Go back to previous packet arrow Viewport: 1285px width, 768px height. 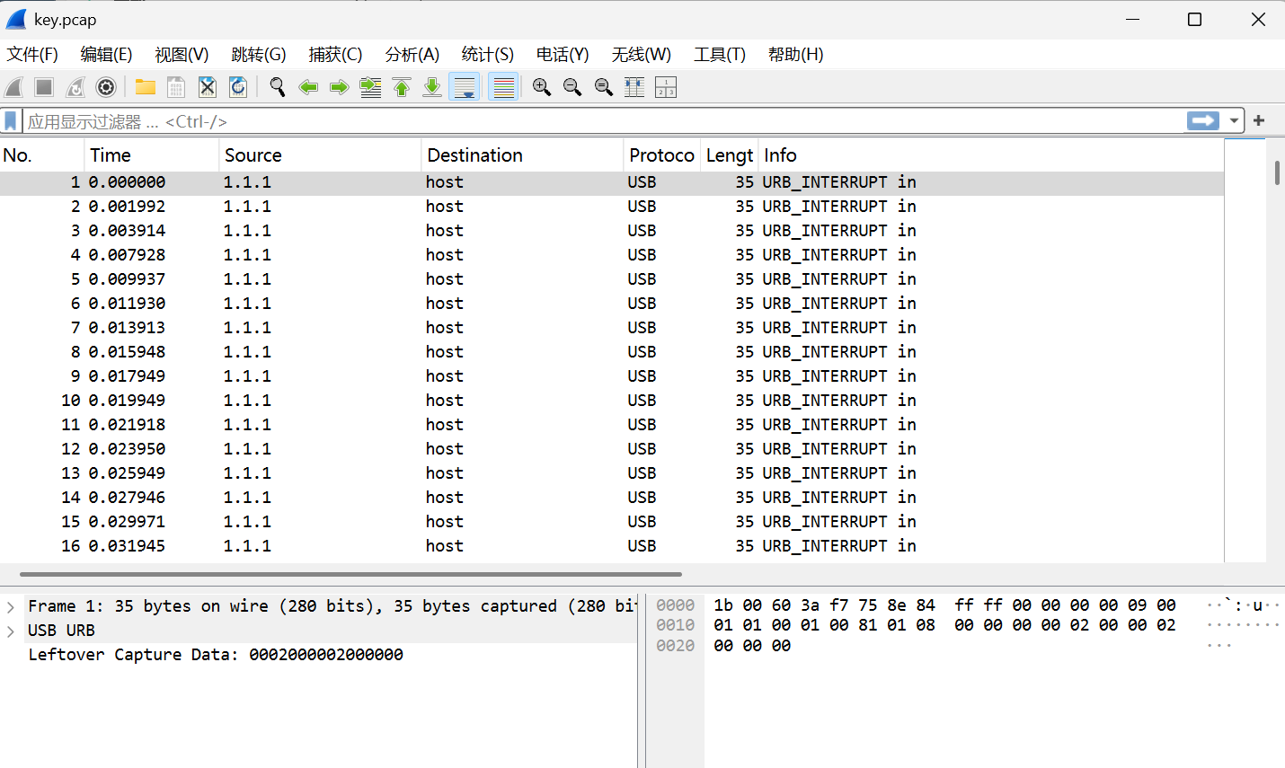click(x=308, y=87)
